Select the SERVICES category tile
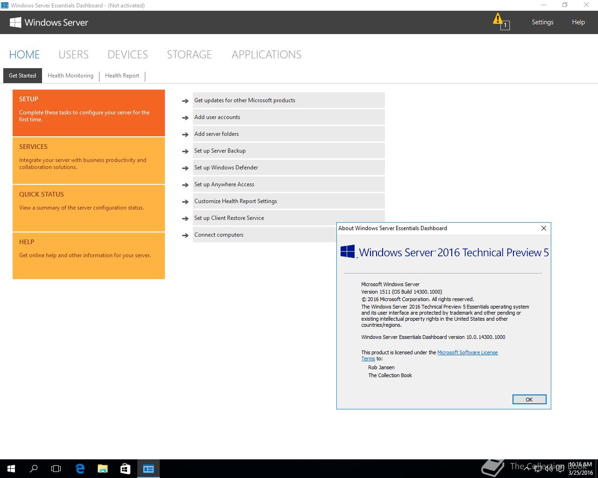This screenshot has height=478, width=598. coord(89,161)
